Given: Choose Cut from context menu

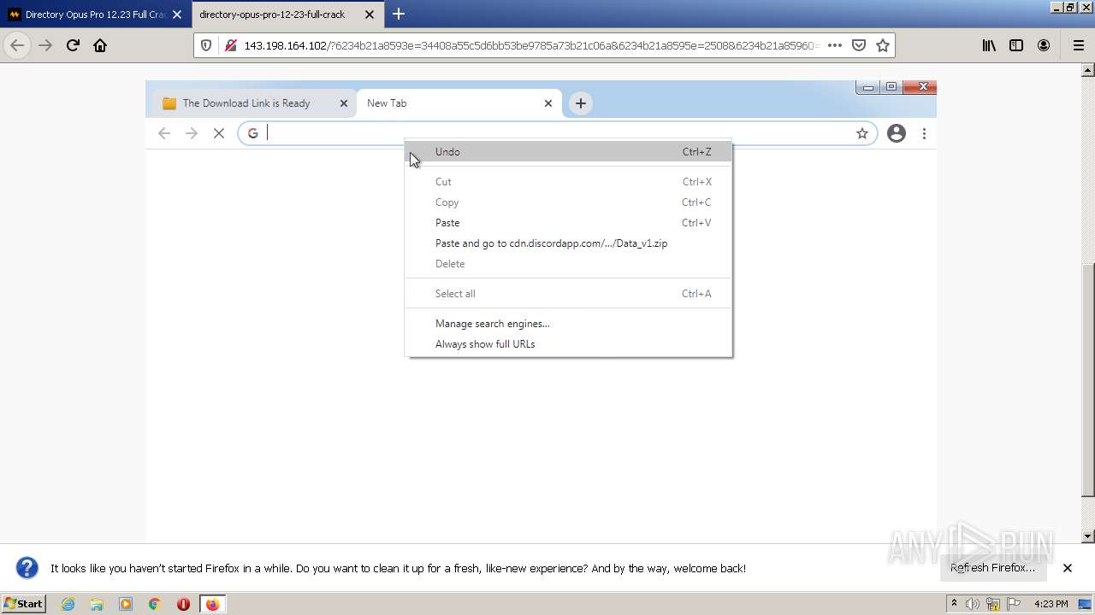Looking at the screenshot, I should point(569,182).
